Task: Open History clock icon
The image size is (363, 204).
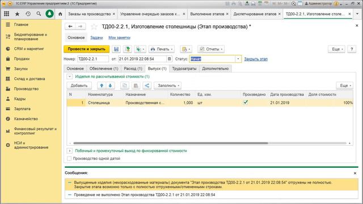Action: point(28,14)
